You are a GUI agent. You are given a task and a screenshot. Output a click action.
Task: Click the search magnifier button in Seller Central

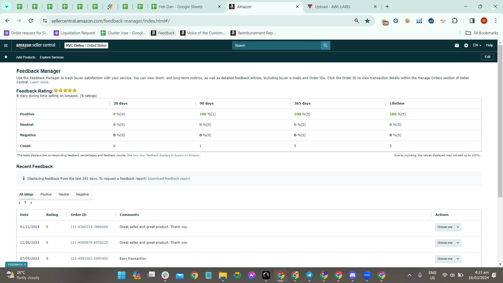click(x=325, y=45)
